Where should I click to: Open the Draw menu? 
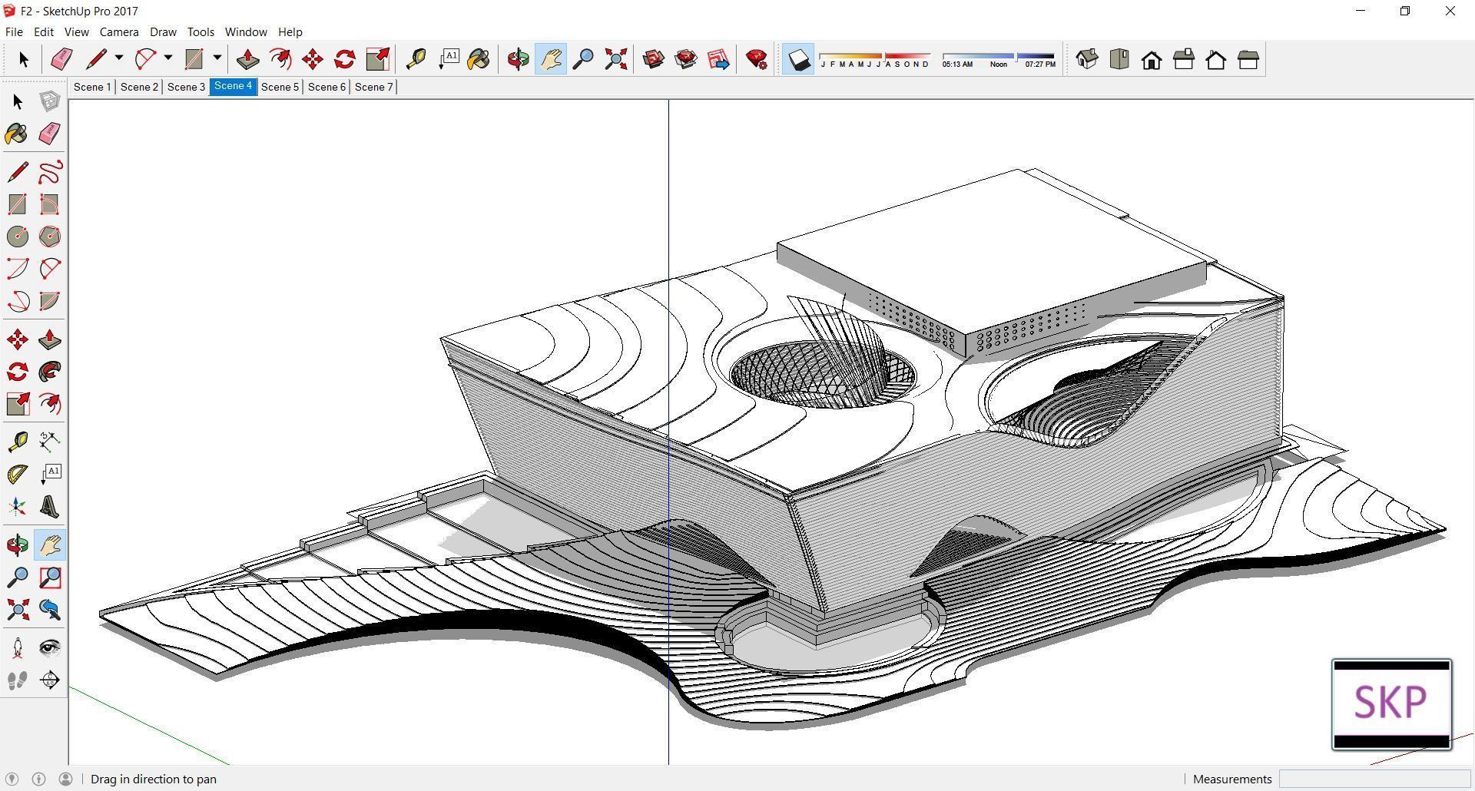pos(163,32)
